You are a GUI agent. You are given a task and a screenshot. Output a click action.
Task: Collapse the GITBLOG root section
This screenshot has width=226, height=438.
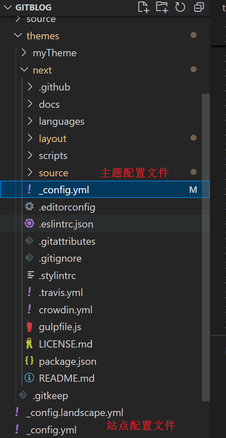[8, 7]
